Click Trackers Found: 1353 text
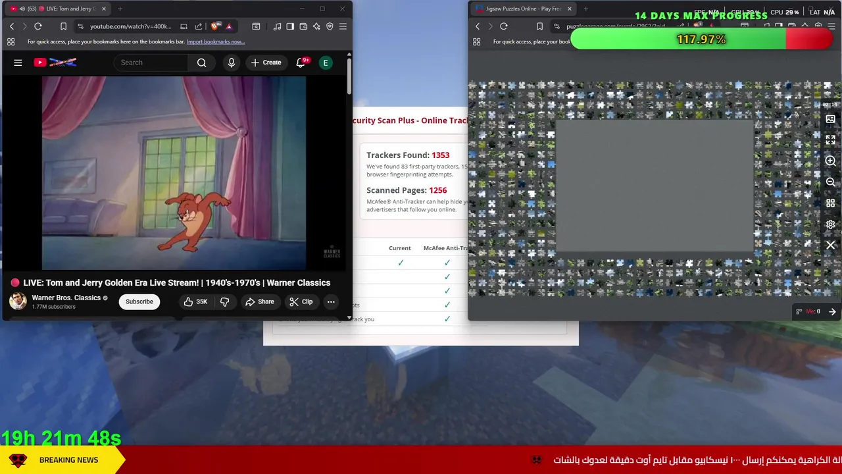Screen dimensions: 842x474 (408, 155)
